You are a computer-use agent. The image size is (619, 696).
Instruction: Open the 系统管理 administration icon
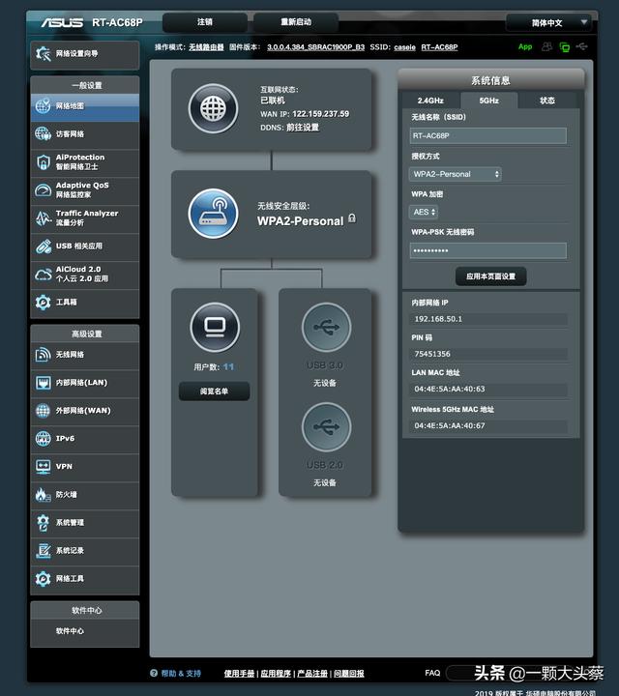[x=44, y=522]
